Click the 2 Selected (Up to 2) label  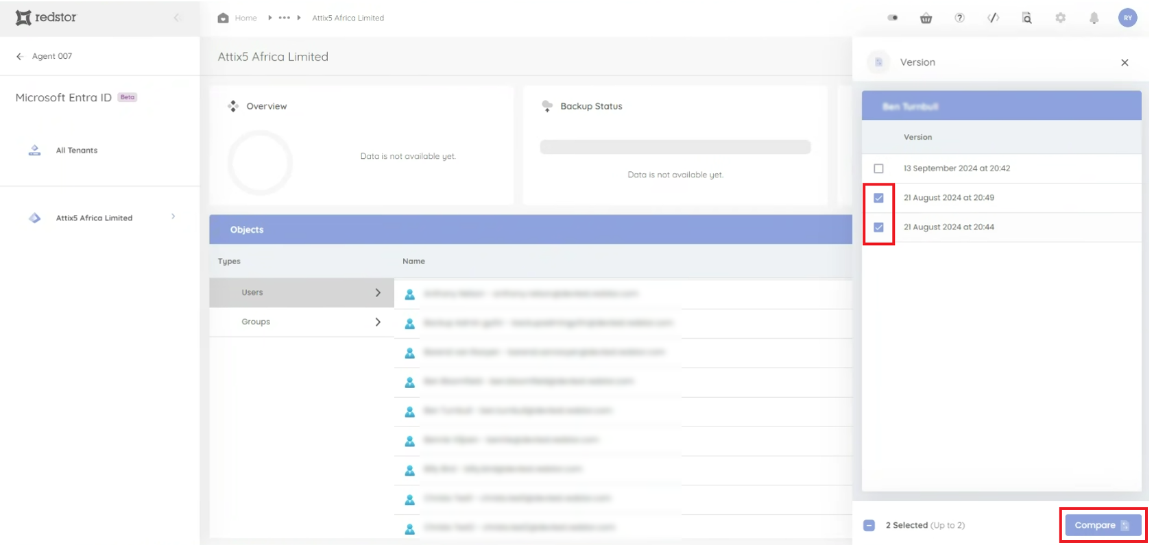click(x=925, y=526)
